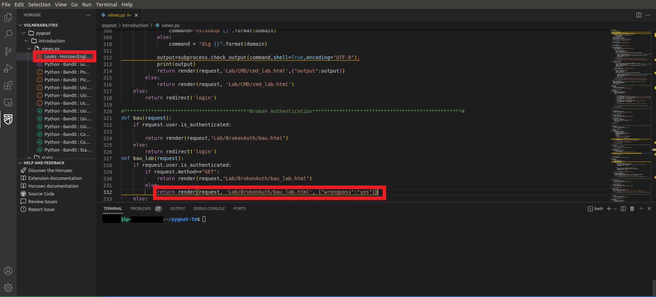Click the code minimap overview
The height and width of the screenshot is (297, 656).
(x=631, y=115)
